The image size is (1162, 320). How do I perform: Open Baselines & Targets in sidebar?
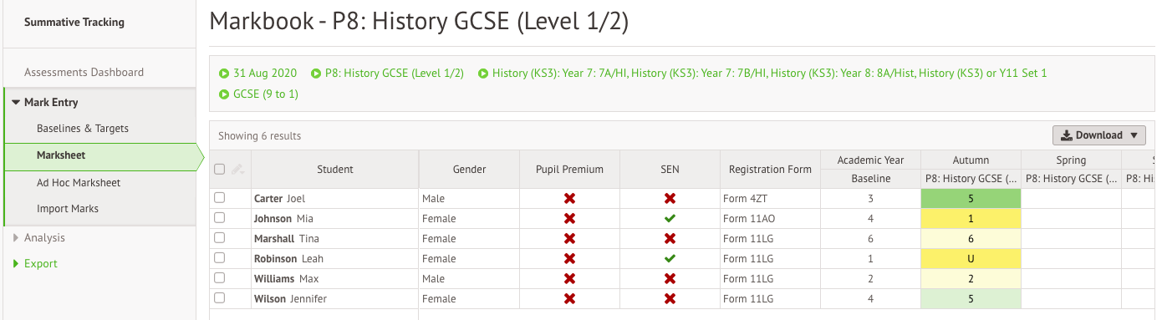tap(83, 129)
